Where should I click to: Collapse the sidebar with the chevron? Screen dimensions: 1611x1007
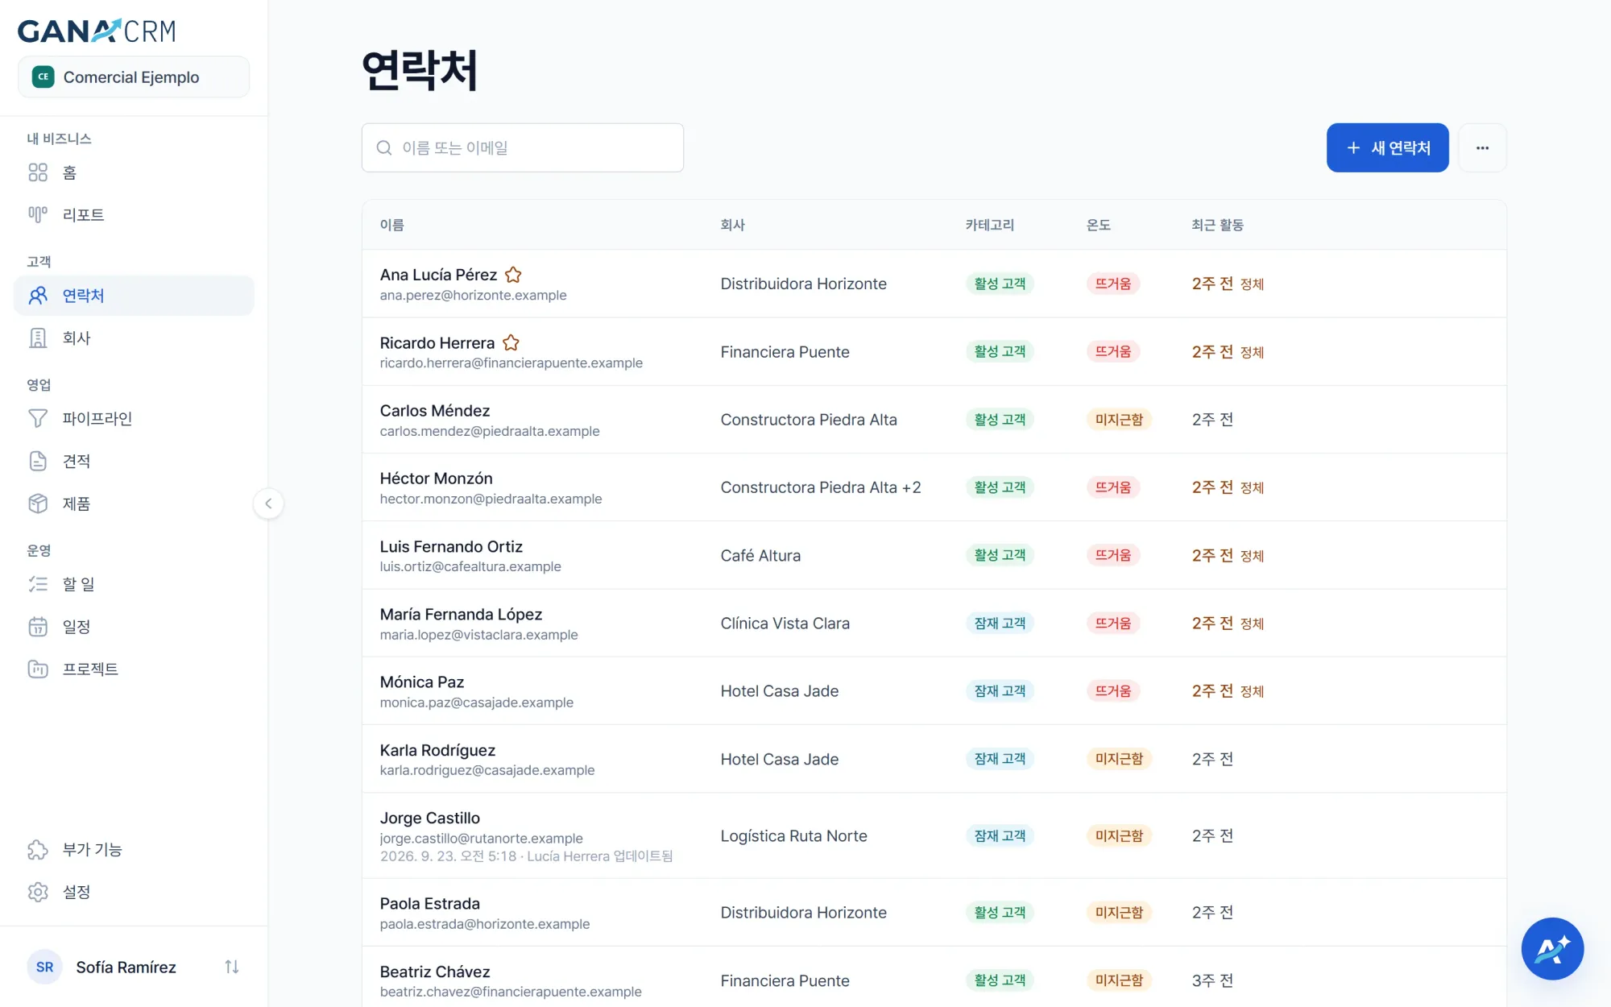pos(268,503)
